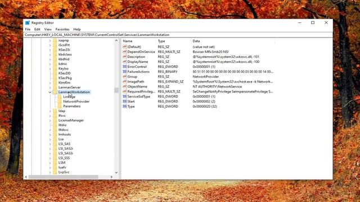Click the Description string value icon

[x=125, y=57]
